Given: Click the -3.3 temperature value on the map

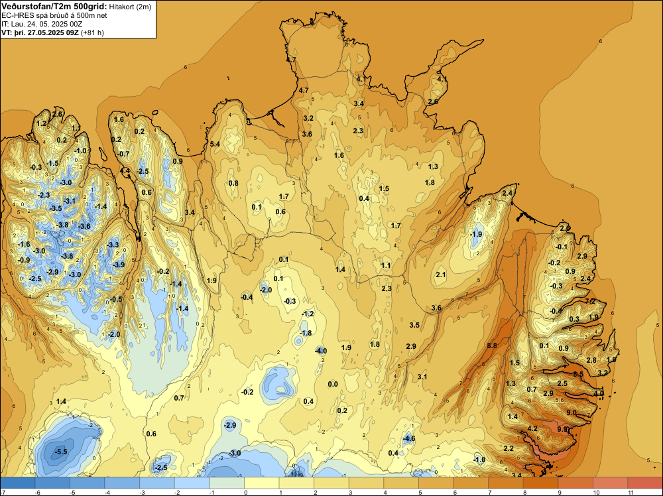Looking at the screenshot, I should [113, 245].
